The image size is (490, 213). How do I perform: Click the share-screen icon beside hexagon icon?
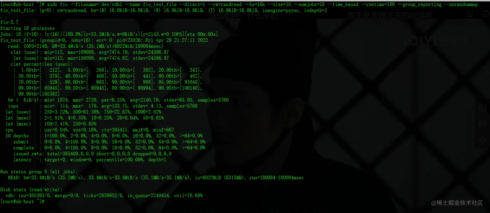(x=469, y=14)
